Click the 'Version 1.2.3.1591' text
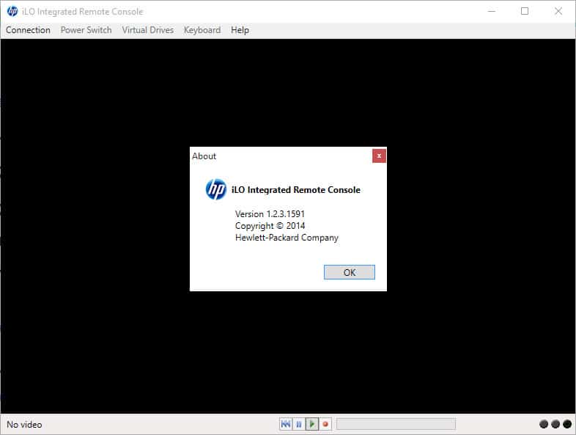The width and height of the screenshot is (576, 435). click(270, 214)
